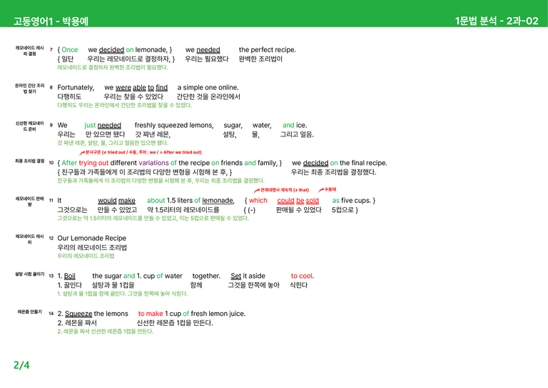Click the green word Once in sentence 7
Image resolution: width=548 pixels, height=388 pixels.
(69, 50)
